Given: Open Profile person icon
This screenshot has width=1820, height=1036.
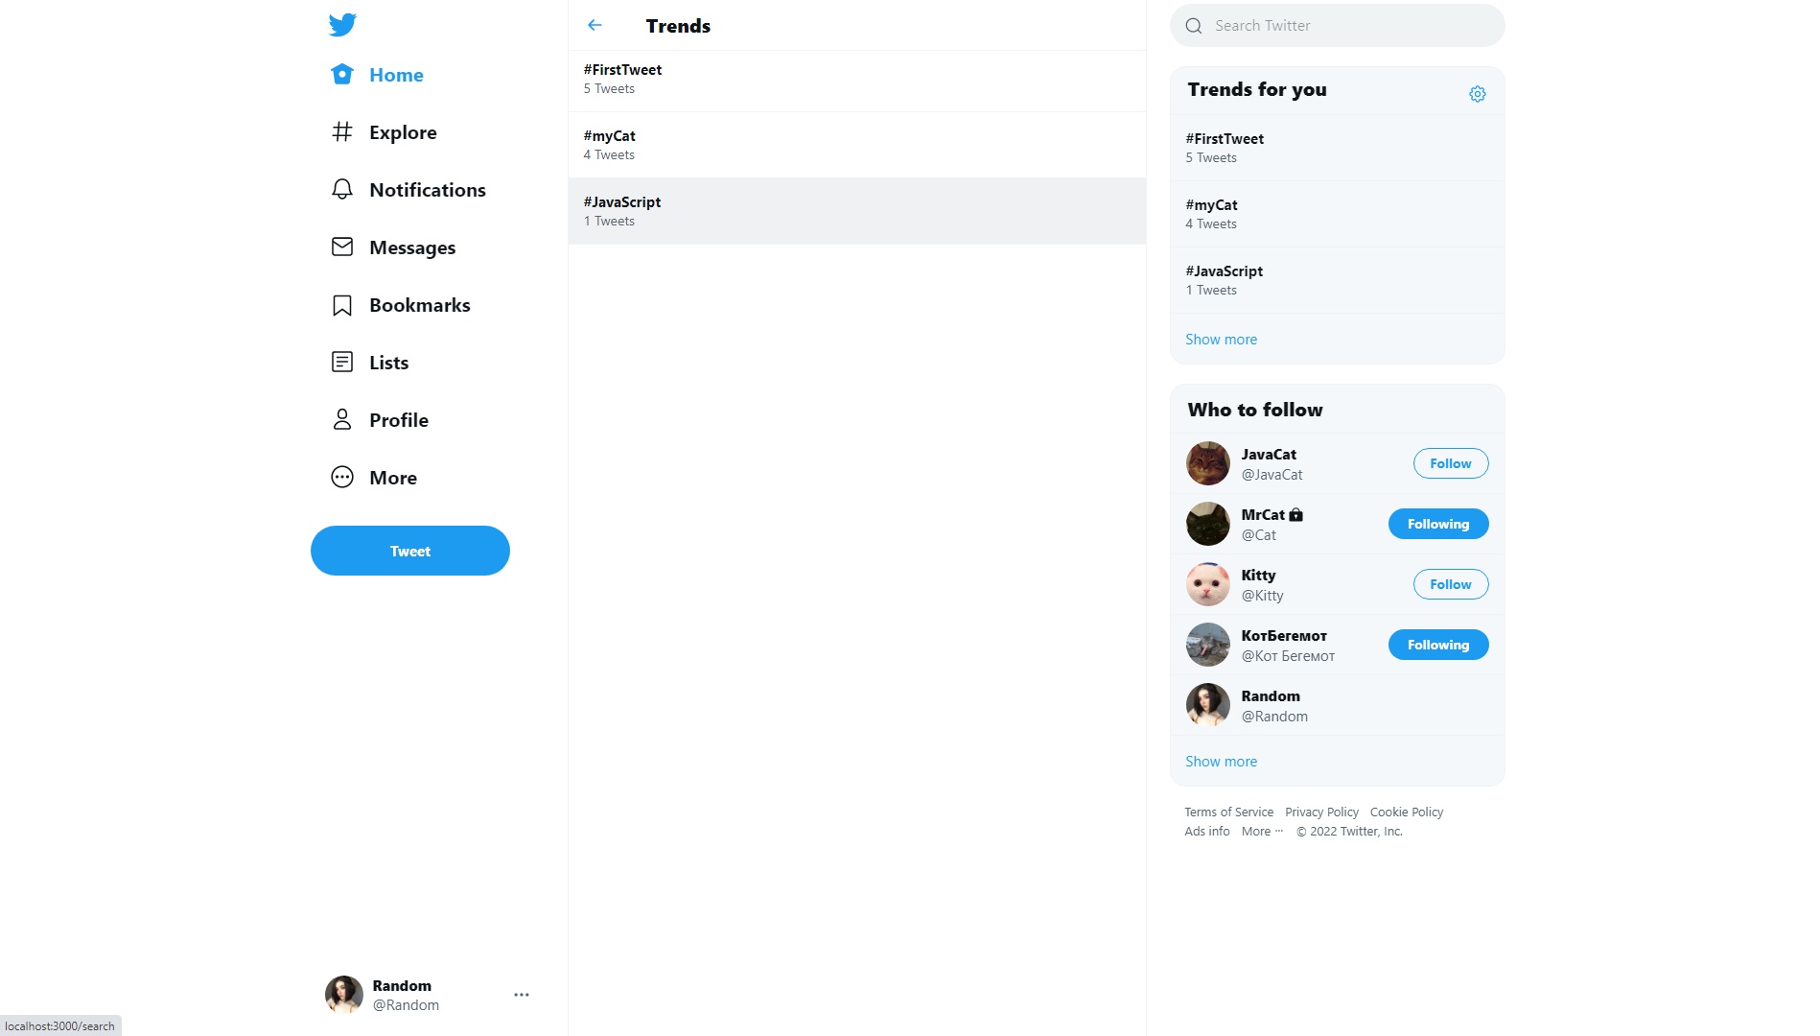Looking at the screenshot, I should [x=342, y=419].
